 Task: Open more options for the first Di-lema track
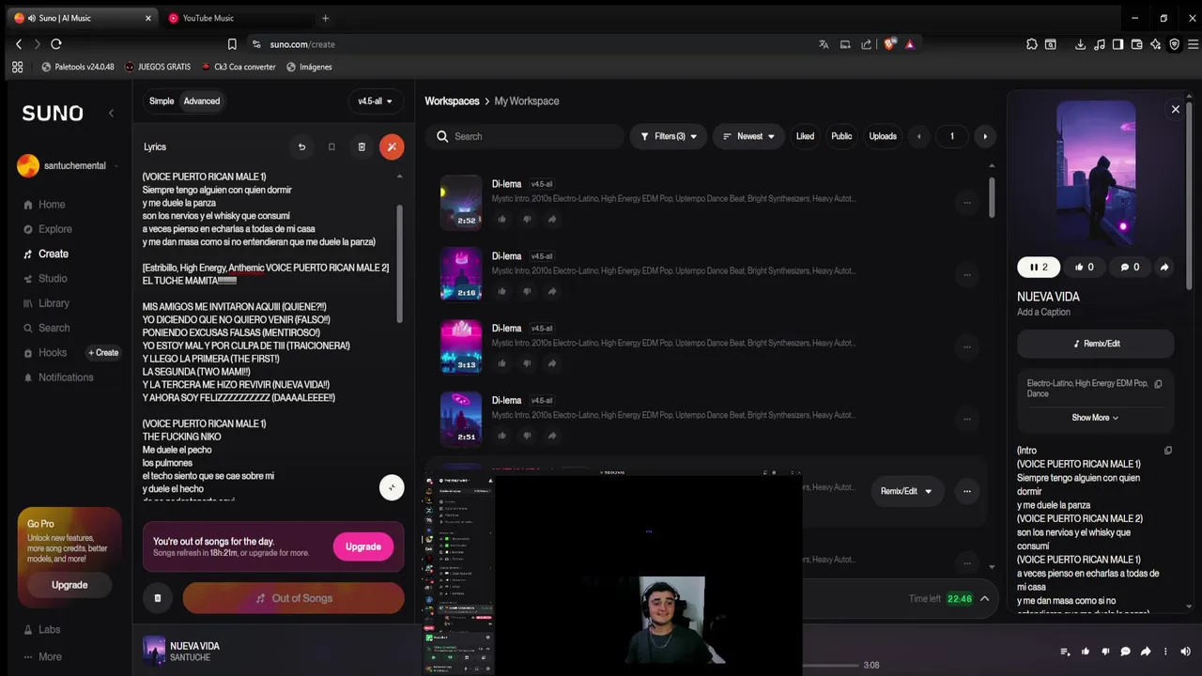(967, 202)
